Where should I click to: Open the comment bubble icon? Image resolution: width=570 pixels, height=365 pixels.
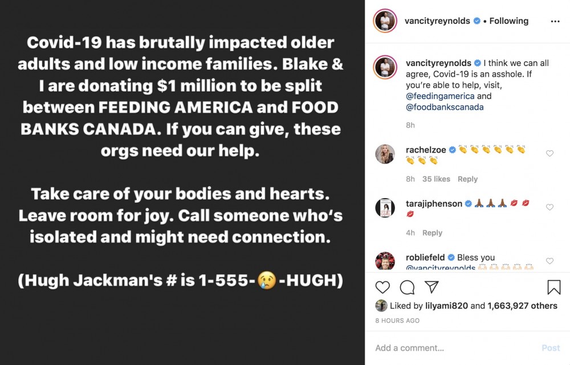pos(407,287)
